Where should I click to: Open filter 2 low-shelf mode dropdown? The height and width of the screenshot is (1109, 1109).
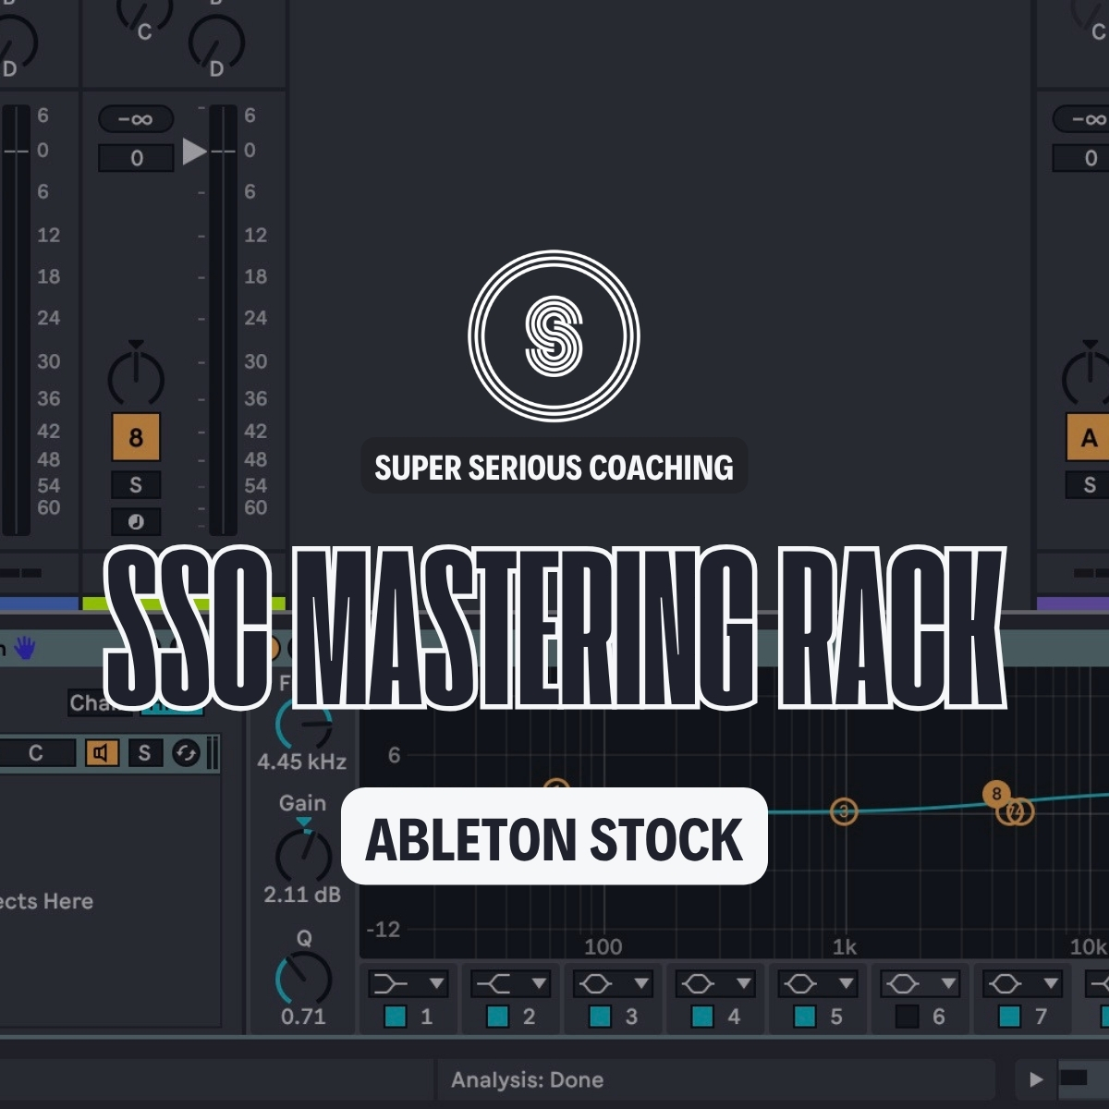(510, 983)
